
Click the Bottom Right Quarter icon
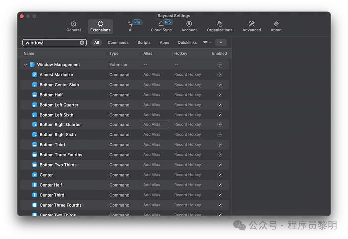(35, 124)
